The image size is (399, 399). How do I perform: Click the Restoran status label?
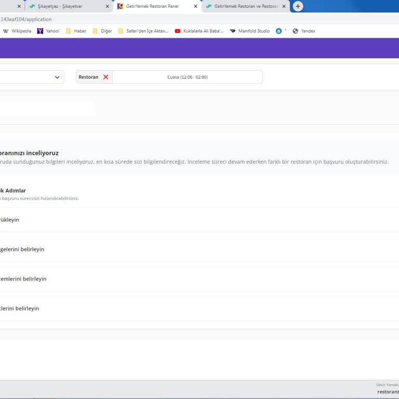[x=88, y=77]
